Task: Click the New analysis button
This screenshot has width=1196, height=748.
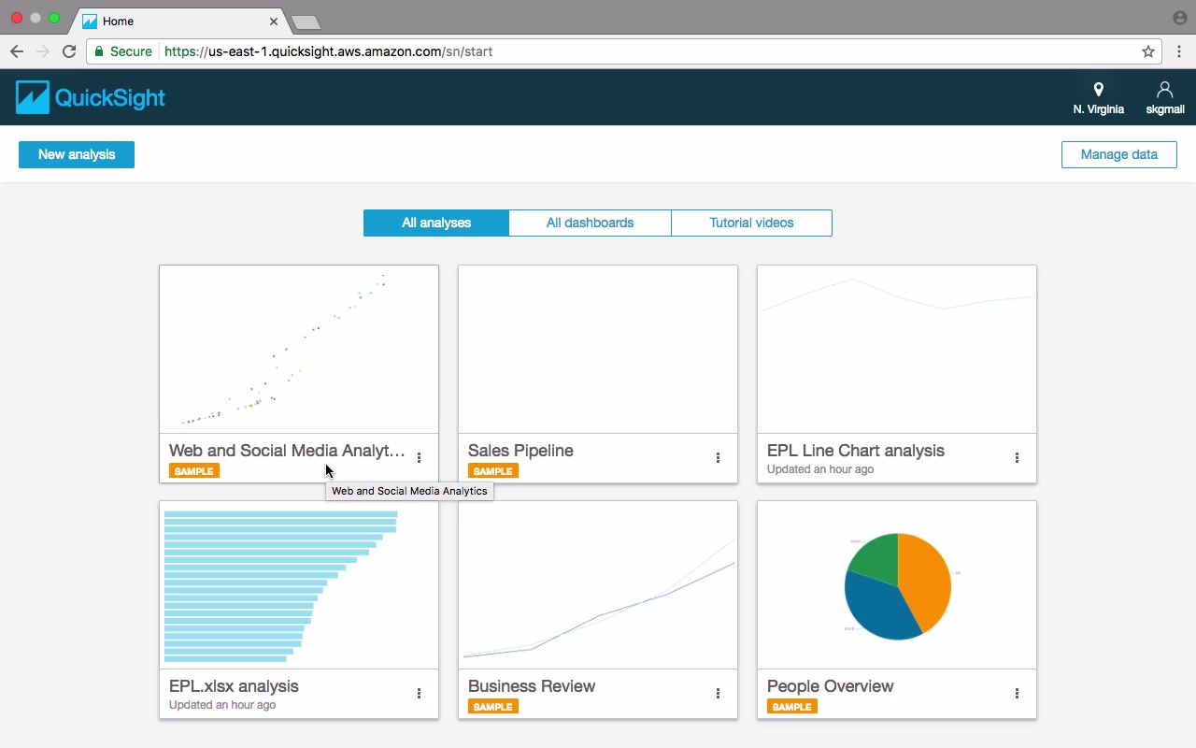Action: tap(77, 154)
